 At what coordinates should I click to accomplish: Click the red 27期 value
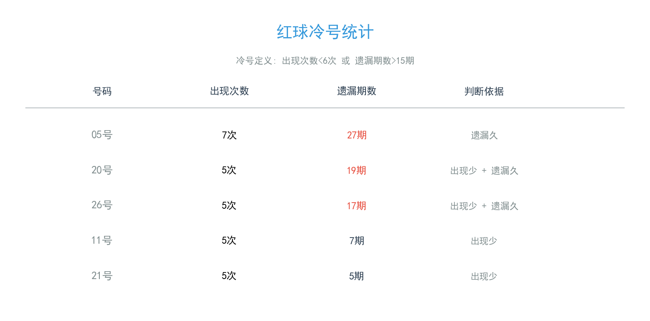pyautogui.click(x=356, y=135)
